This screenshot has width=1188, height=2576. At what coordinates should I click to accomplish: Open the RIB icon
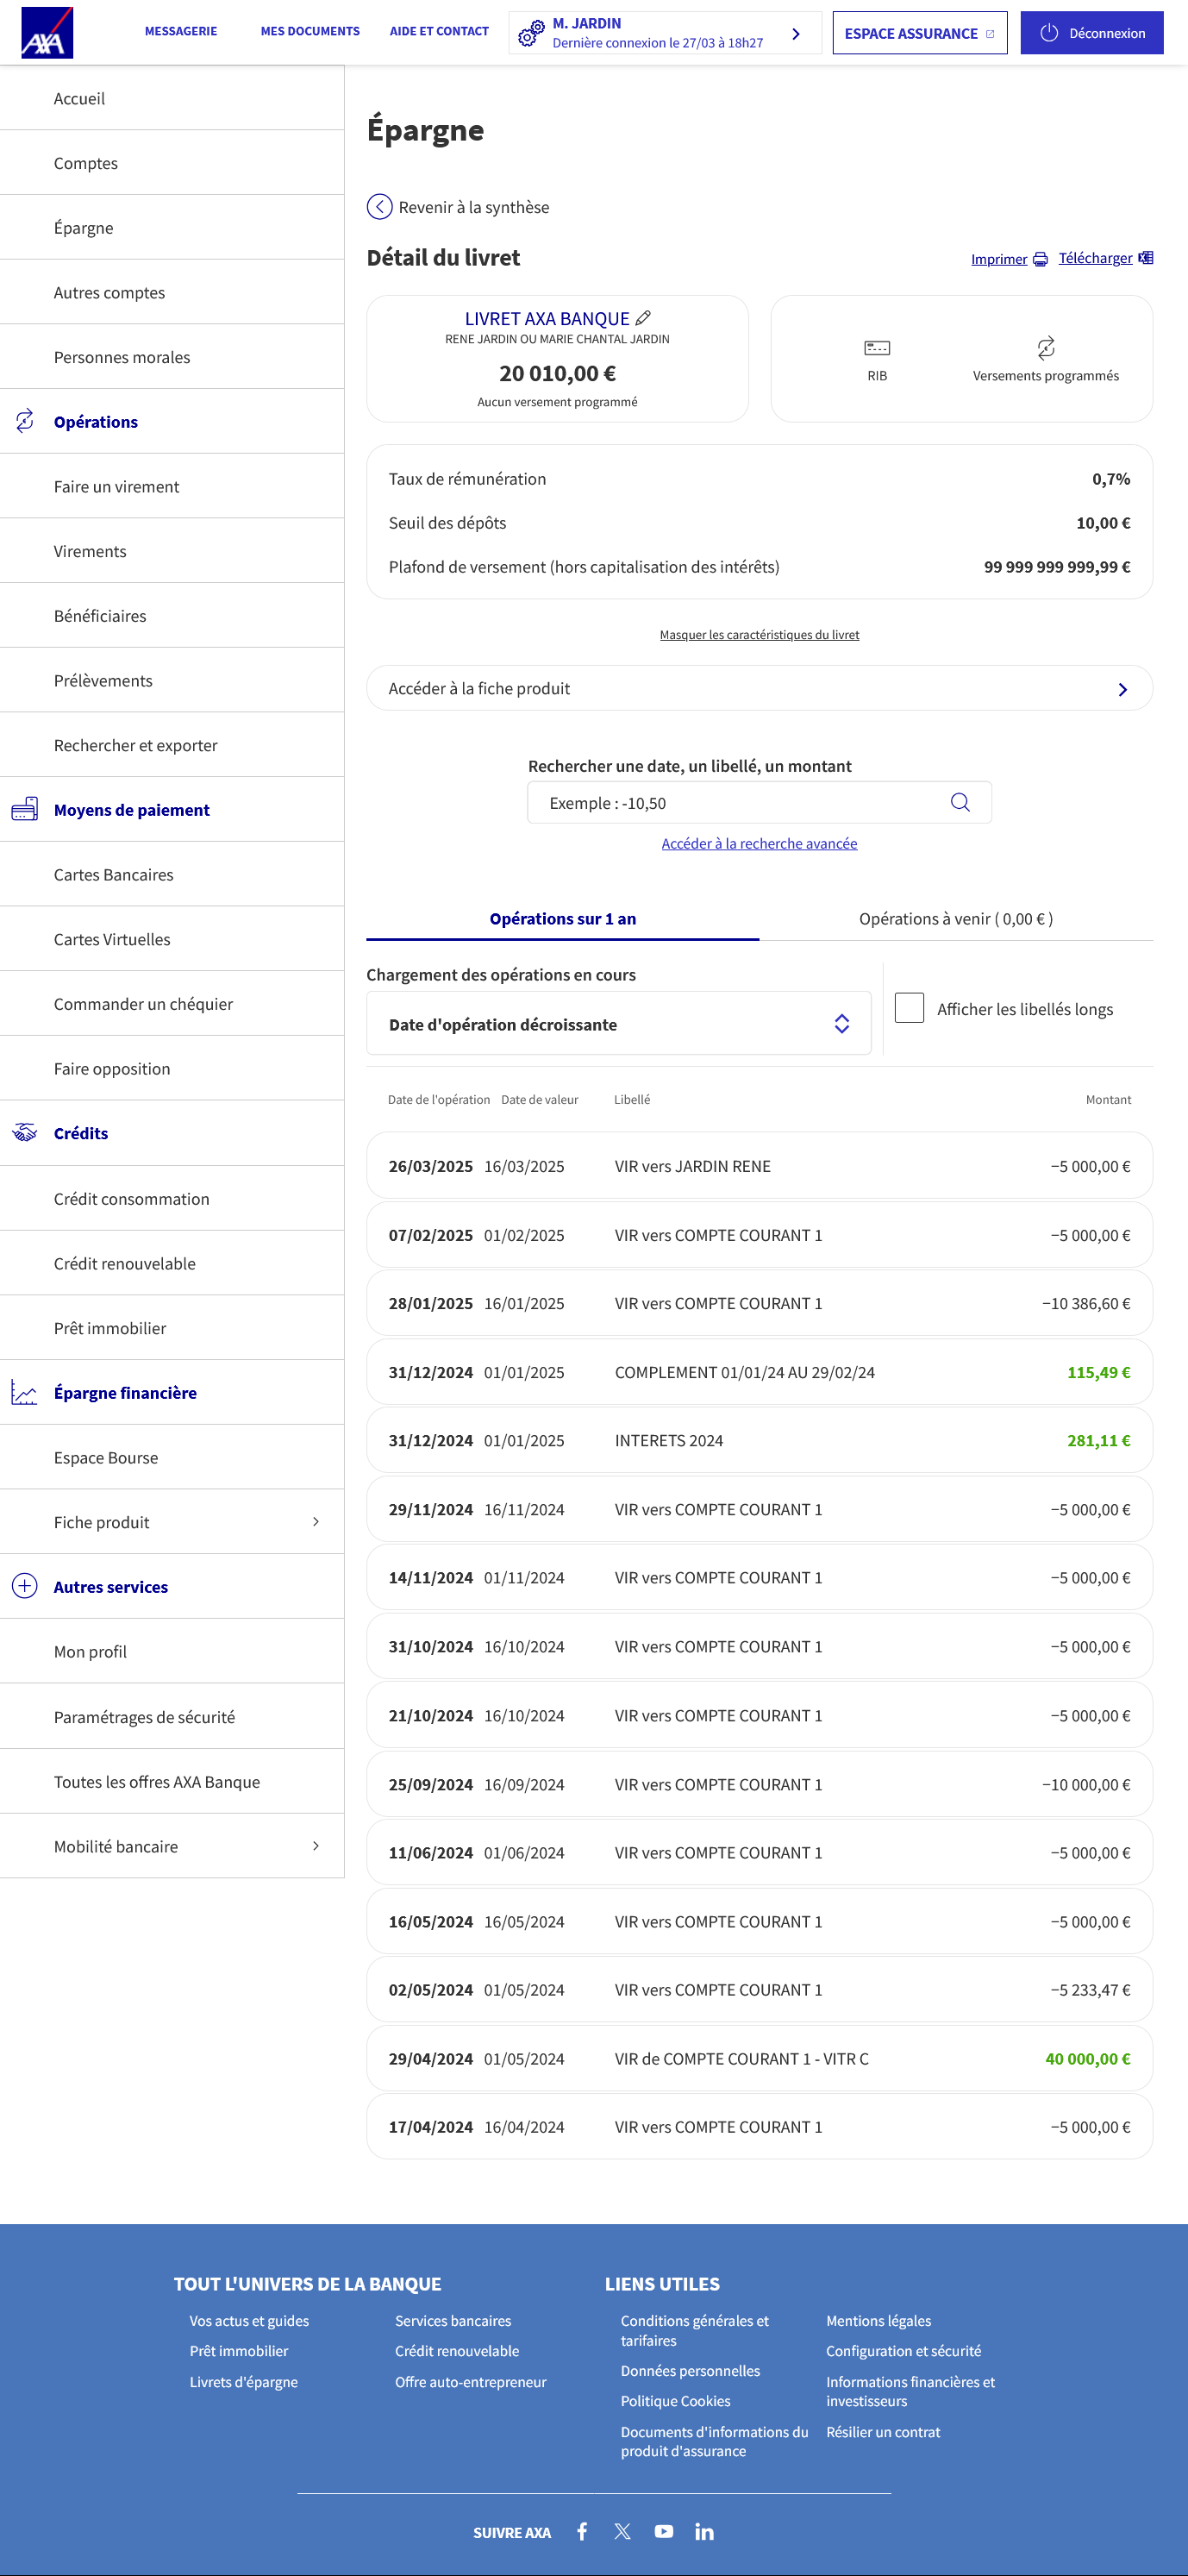click(876, 348)
